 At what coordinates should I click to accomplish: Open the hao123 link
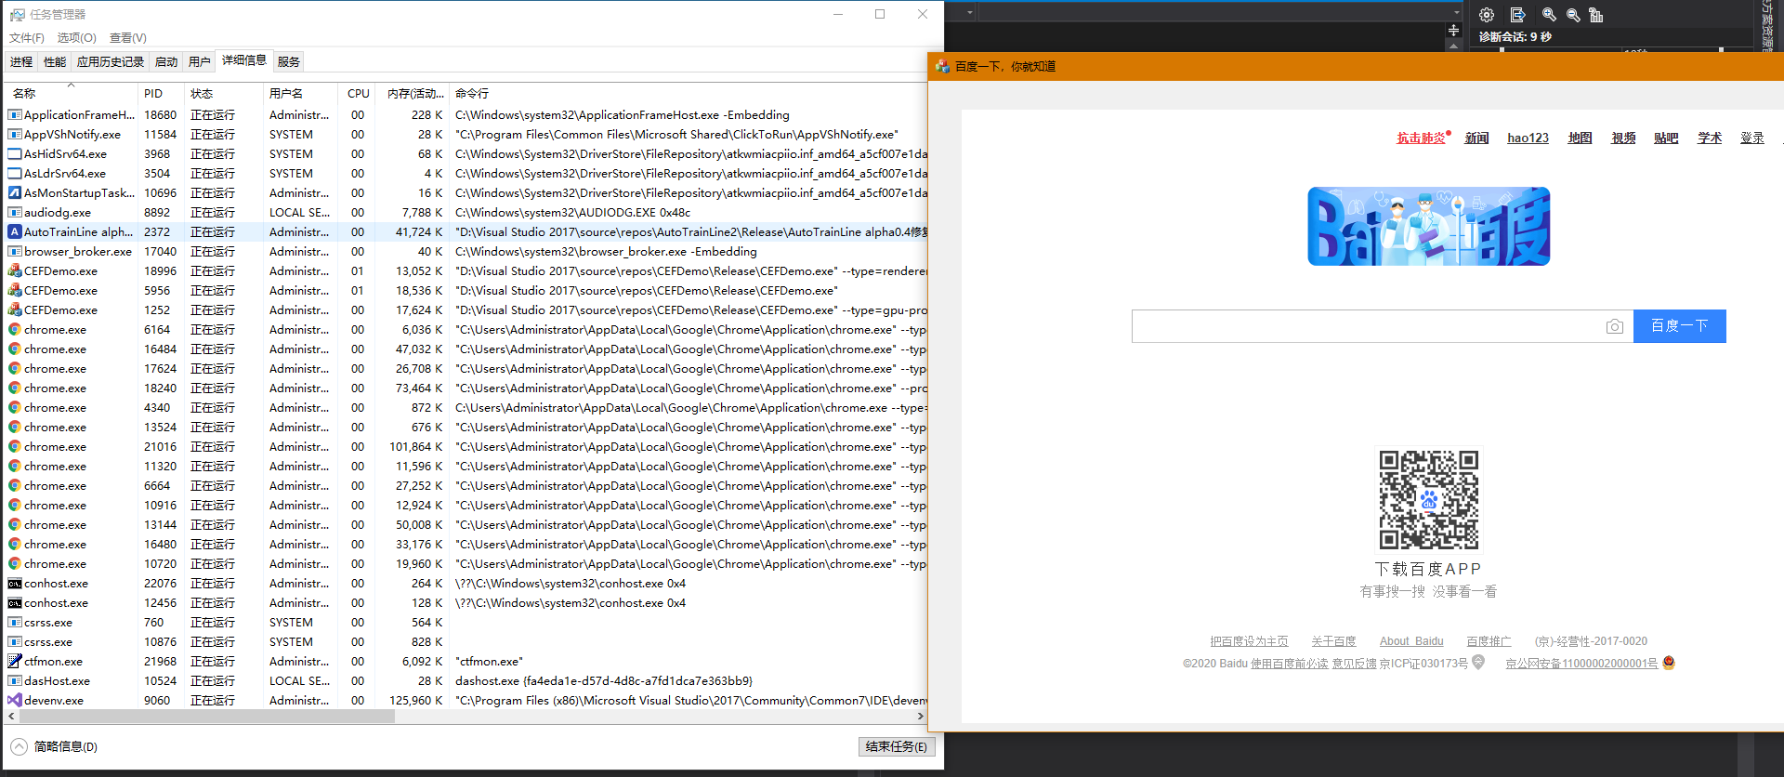(x=1528, y=138)
